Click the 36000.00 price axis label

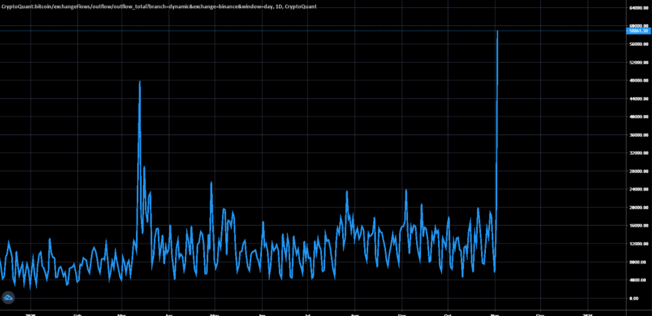[x=637, y=135]
